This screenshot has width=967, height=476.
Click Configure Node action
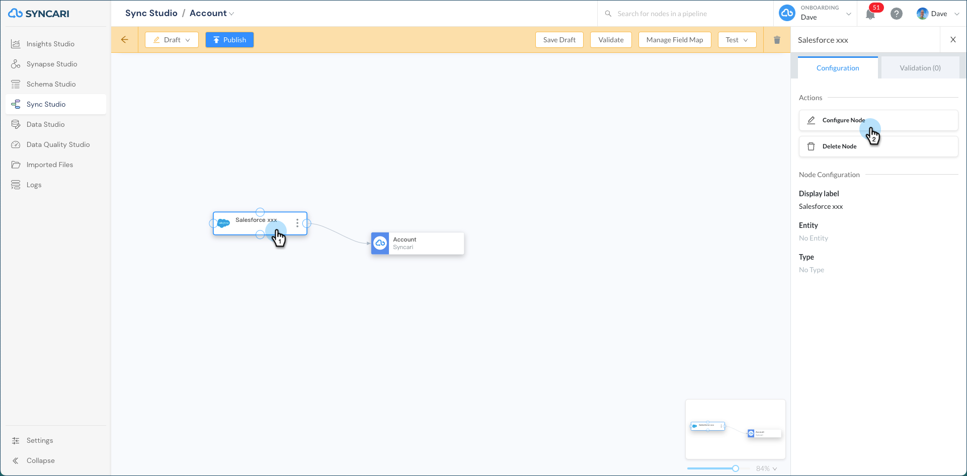(x=878, y=120)
